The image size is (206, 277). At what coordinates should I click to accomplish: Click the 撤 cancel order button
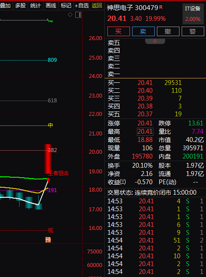(x=168, y=31)
